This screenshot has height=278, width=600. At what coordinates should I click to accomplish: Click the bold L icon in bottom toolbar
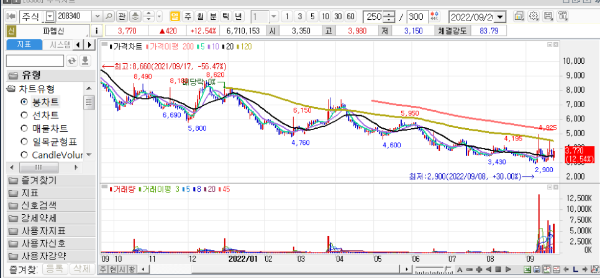coord(576,269)
